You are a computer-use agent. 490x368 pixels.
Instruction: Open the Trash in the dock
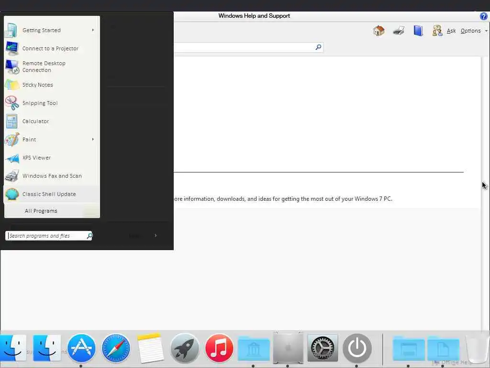coord(477,348)
